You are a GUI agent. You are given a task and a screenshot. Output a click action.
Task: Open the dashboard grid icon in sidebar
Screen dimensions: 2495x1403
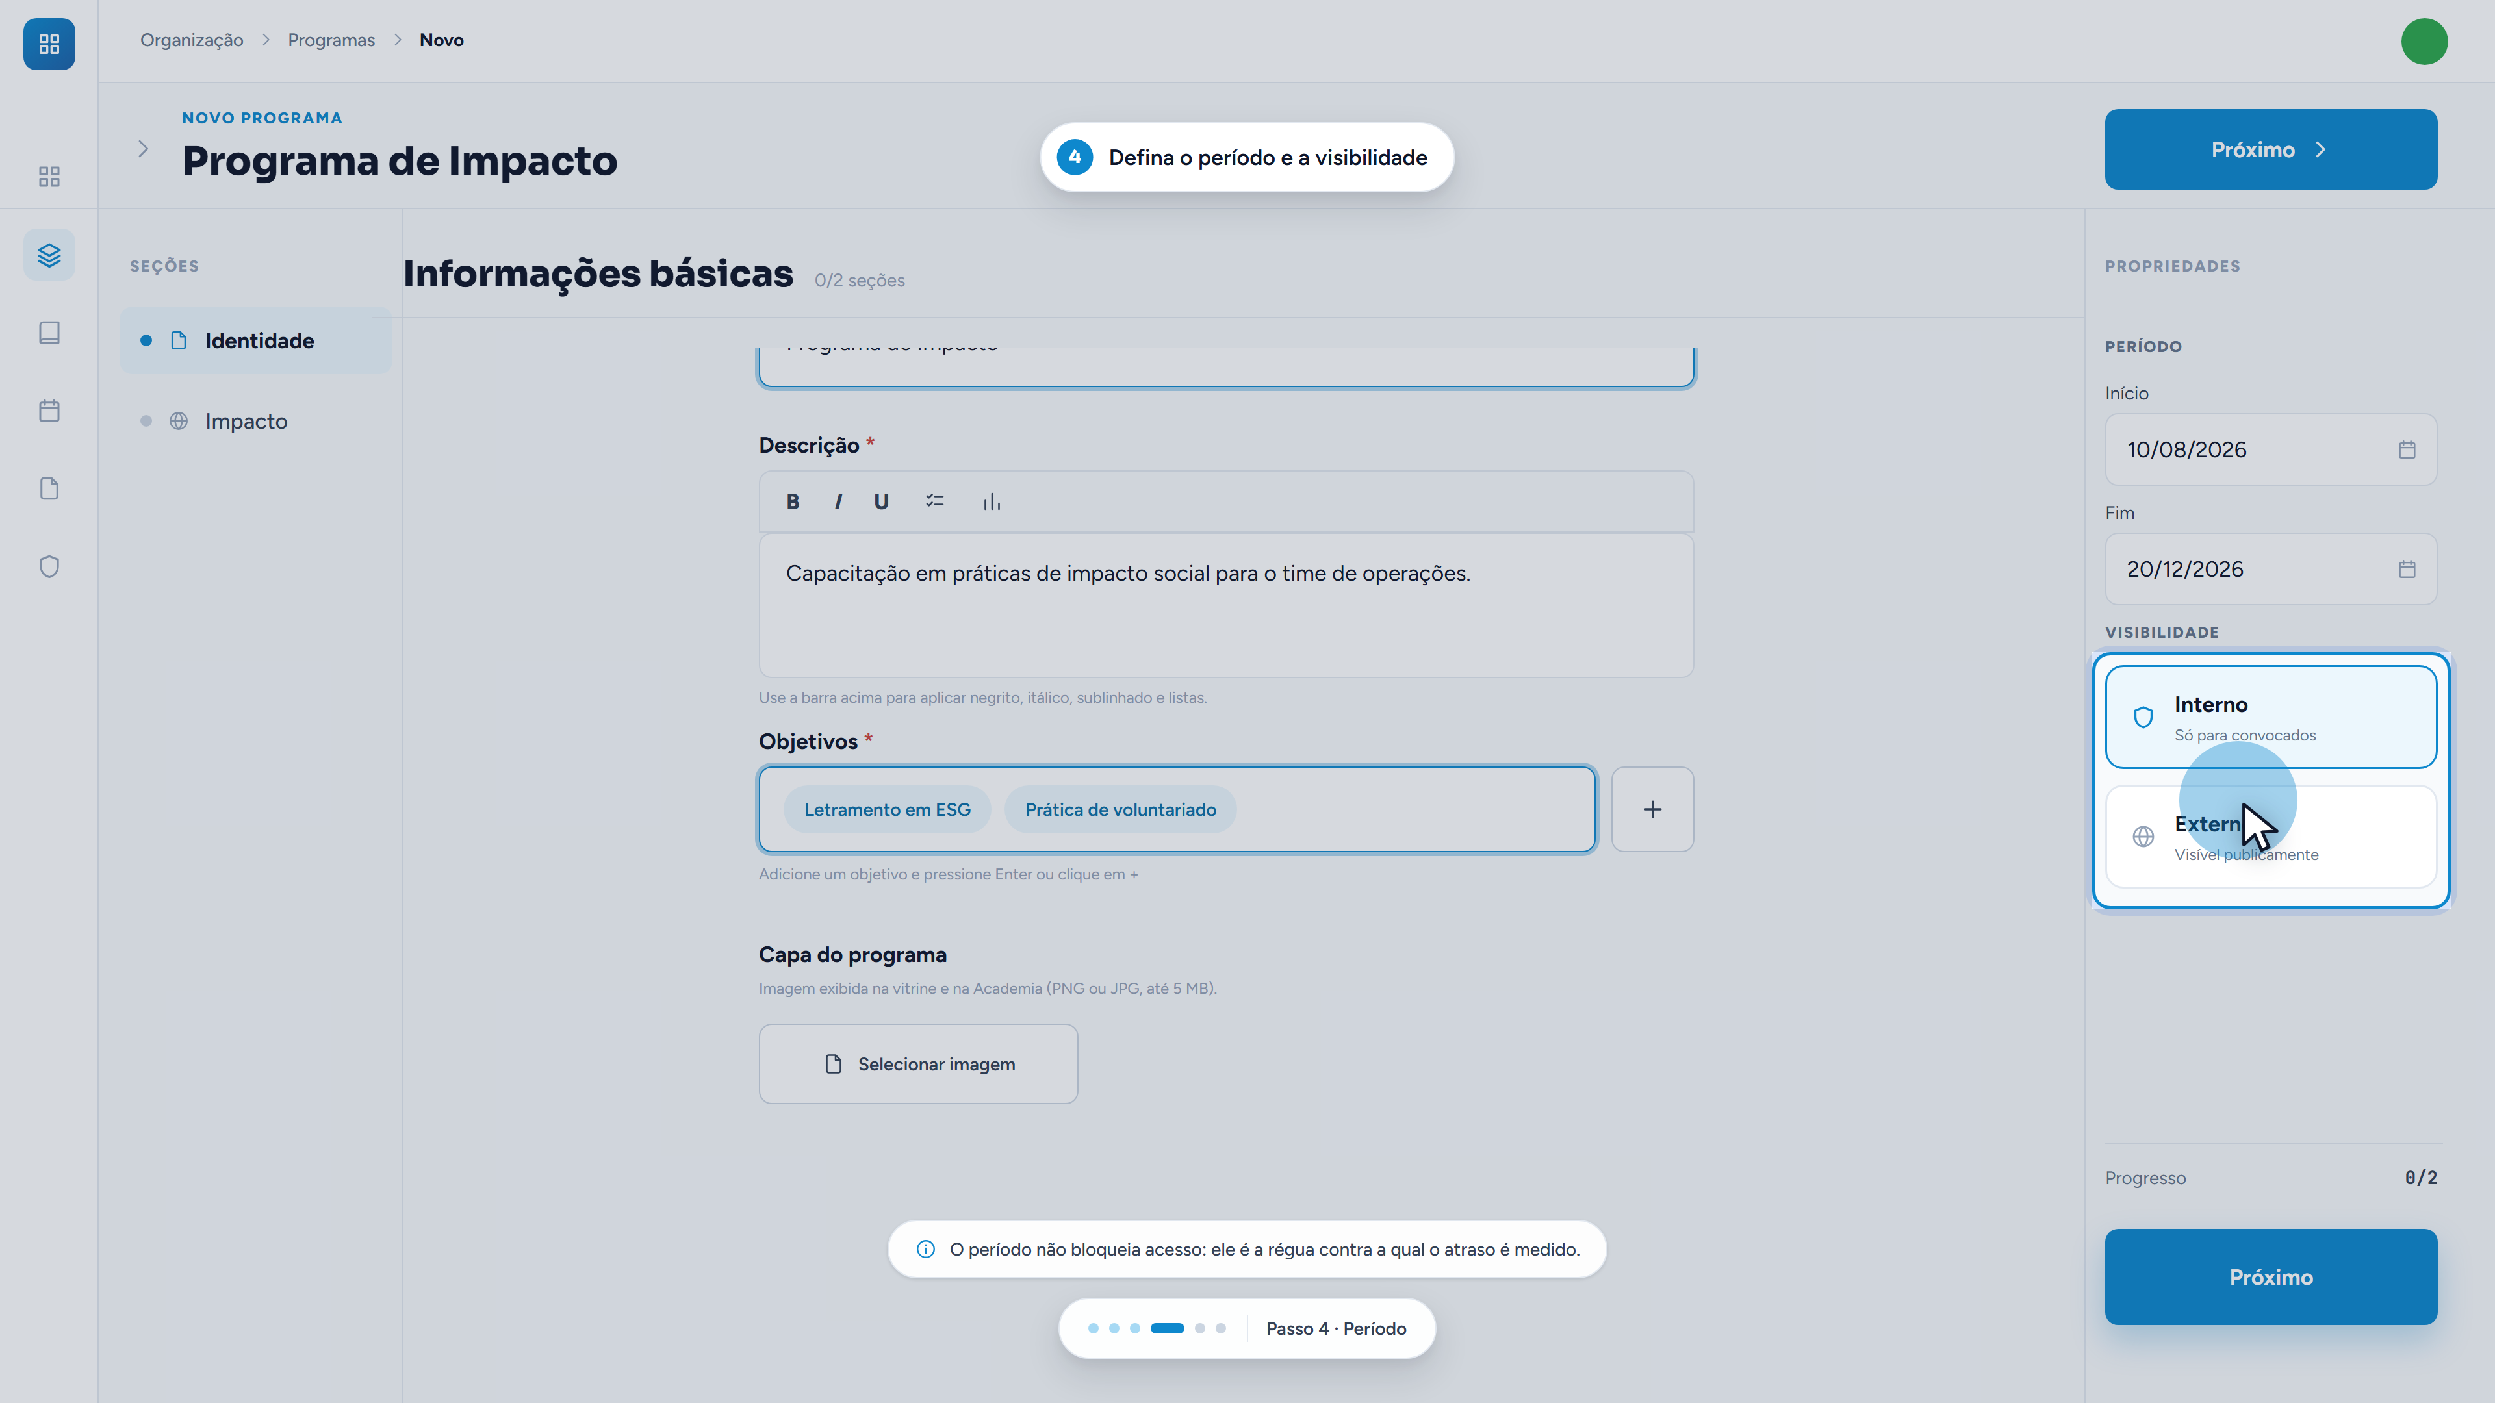49,176
